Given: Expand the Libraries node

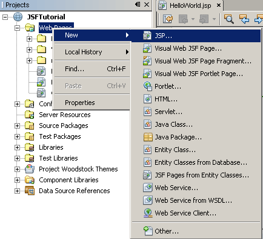Looking at the screenshot, I should 18,148.
